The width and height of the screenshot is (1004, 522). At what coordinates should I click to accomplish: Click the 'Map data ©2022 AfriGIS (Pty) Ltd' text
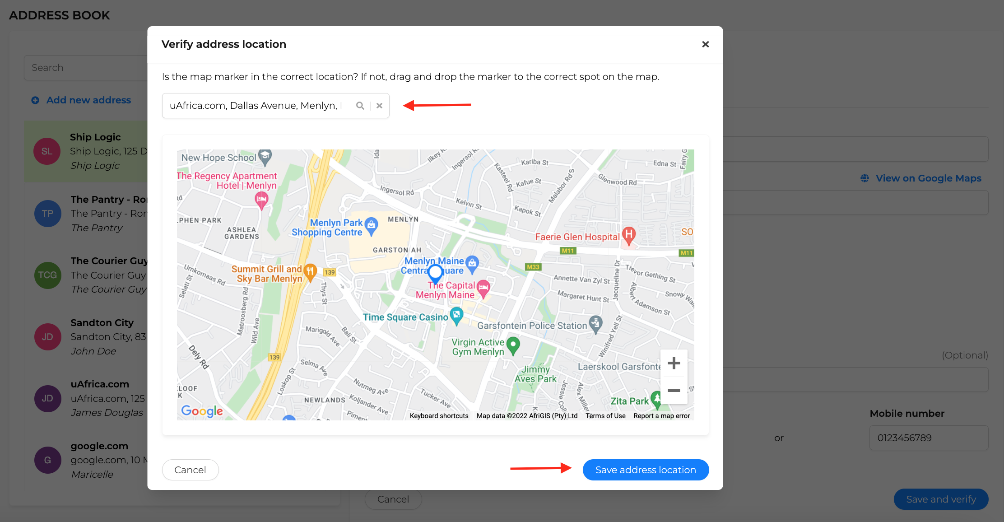point(527,416)
